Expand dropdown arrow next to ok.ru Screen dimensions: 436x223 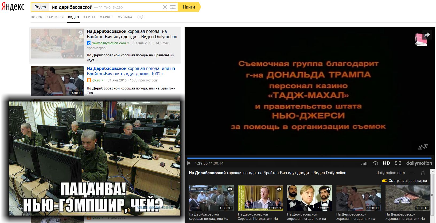103,80
